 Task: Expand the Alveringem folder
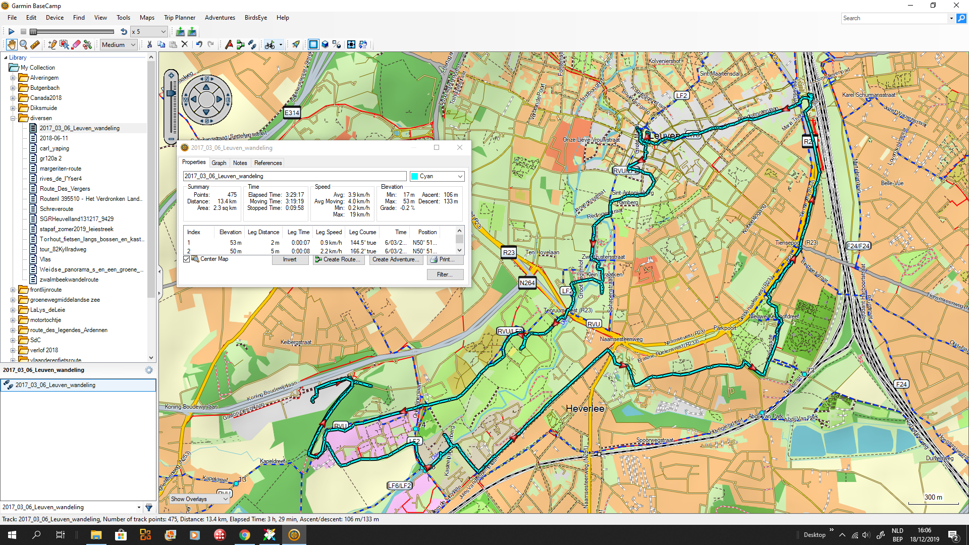(x=13, y=78)
